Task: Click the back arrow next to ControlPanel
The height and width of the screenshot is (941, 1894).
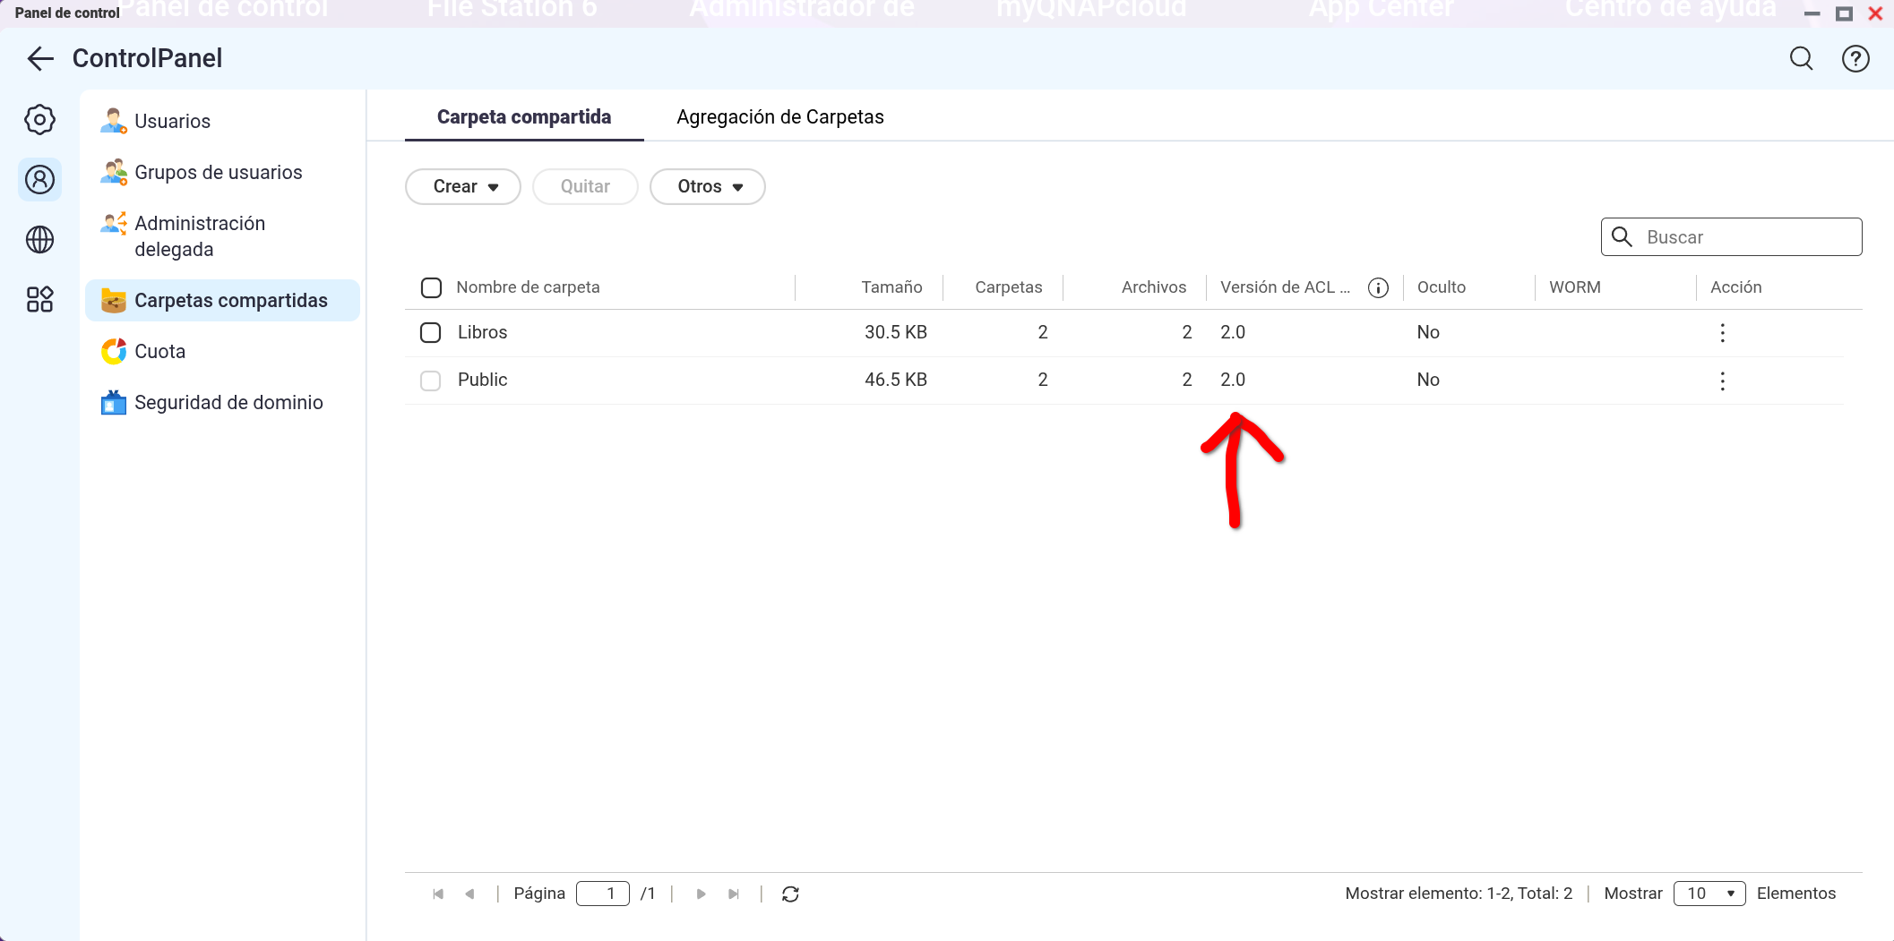Action: click(x=40, y=59)
